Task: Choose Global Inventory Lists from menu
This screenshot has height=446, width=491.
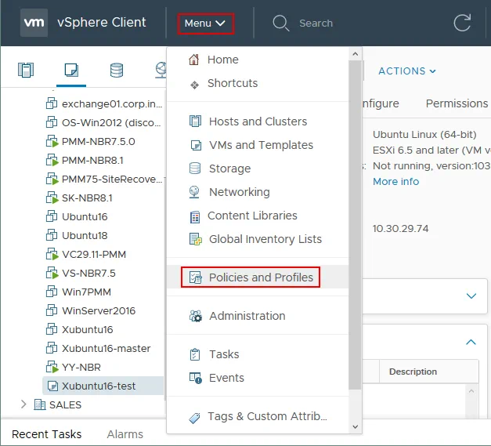Action: click(265, 239)
